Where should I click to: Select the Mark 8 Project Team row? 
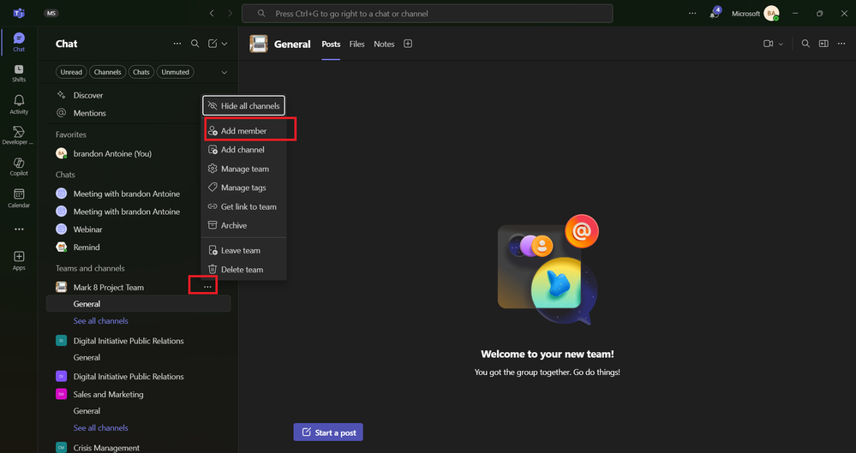point(139,287)
